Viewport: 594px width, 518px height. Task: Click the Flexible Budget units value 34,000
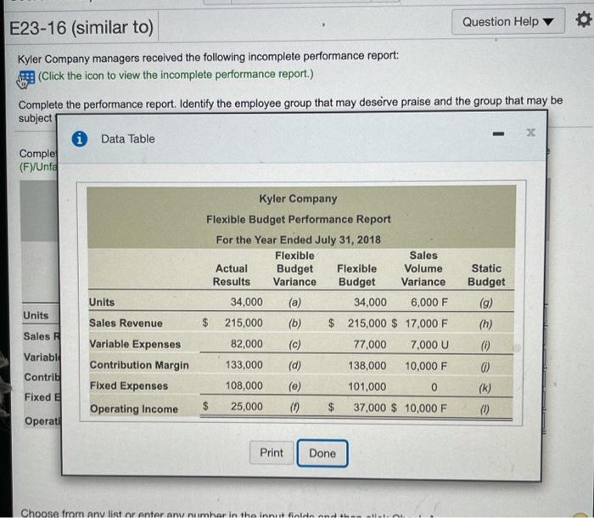[370, 302]
